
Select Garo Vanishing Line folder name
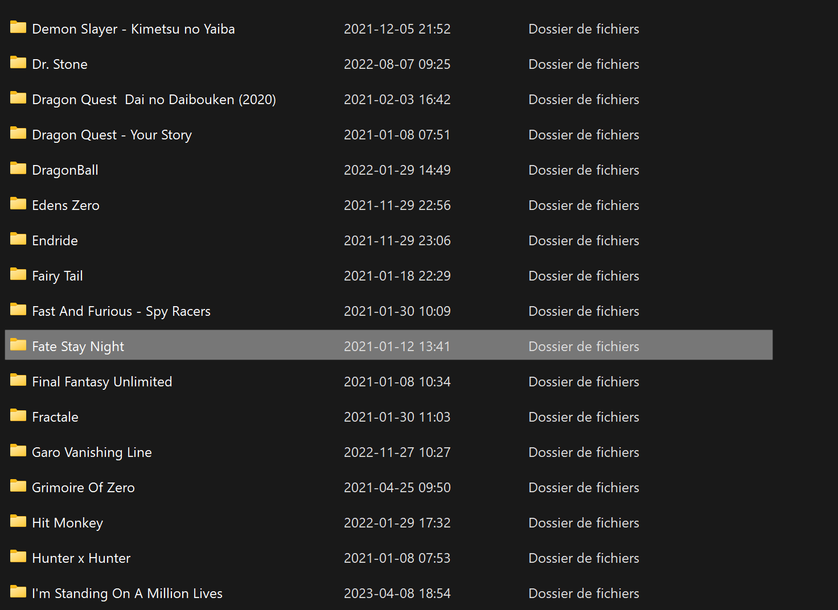click(92, 452)
